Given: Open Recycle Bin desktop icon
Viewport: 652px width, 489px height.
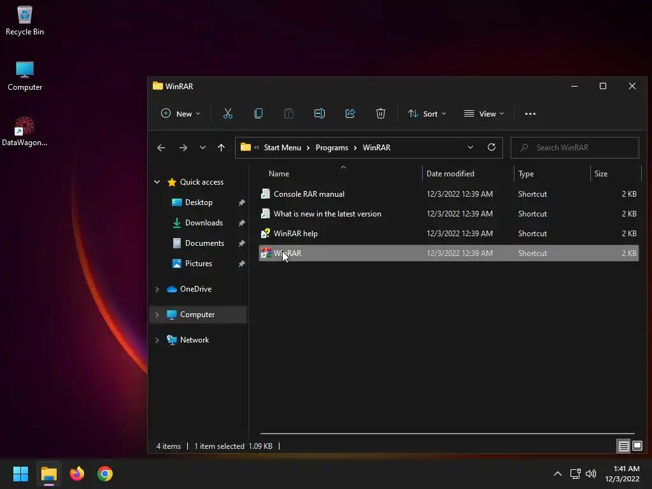Looking at the screenshot, I should [25, 21].
